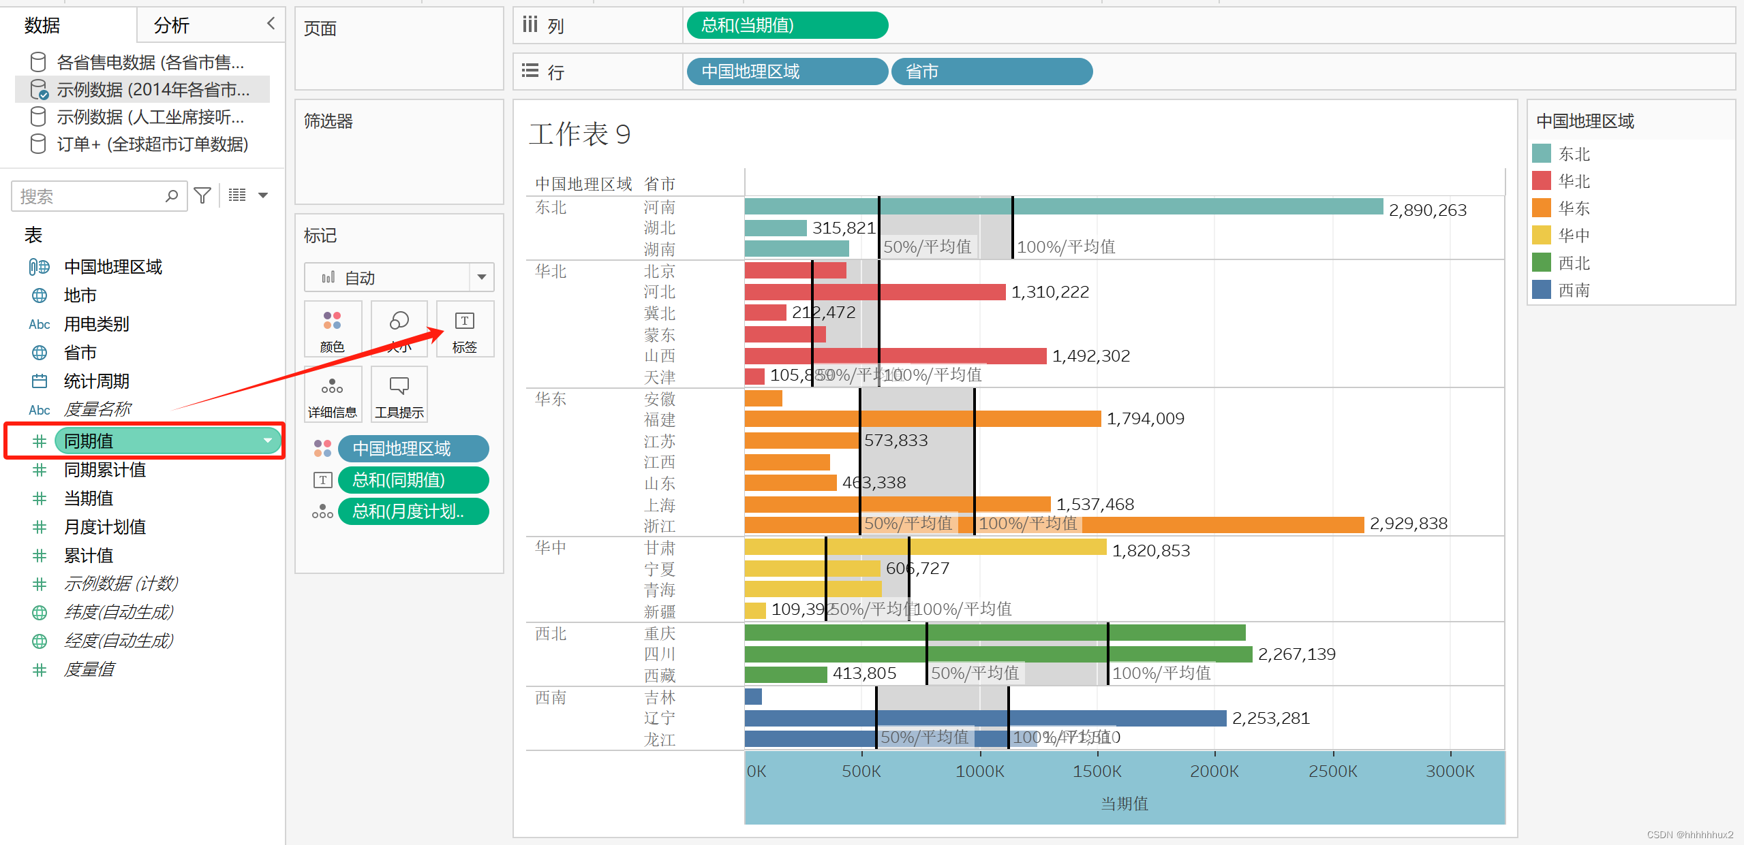Click the 西南 blue legend swatch
This screenshot has height=845, width=1744.
[x=1541, y=290]
